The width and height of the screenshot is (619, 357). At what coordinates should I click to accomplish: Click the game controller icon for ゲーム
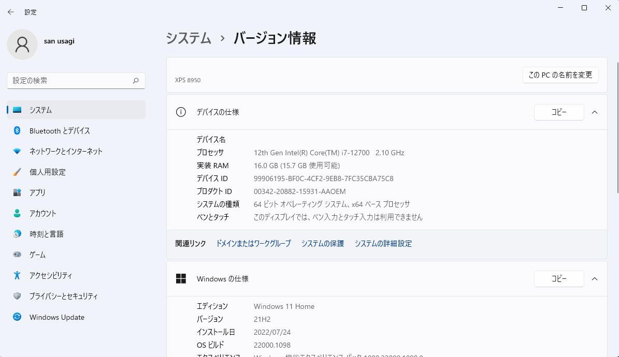pos(17,255)
